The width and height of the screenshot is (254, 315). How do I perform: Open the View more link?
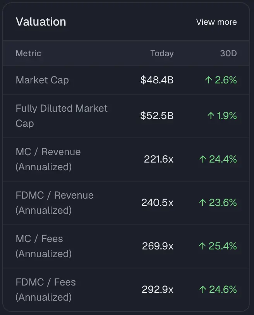click(216, 22)
